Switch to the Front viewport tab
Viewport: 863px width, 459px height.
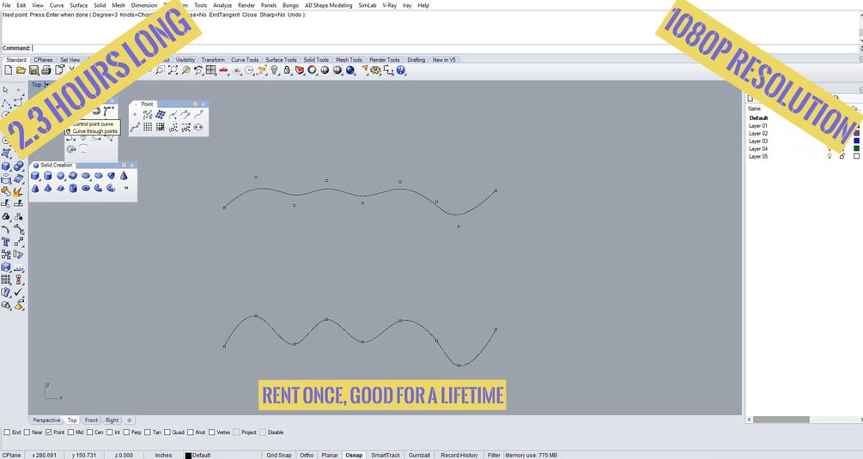[x=91, y=420]
